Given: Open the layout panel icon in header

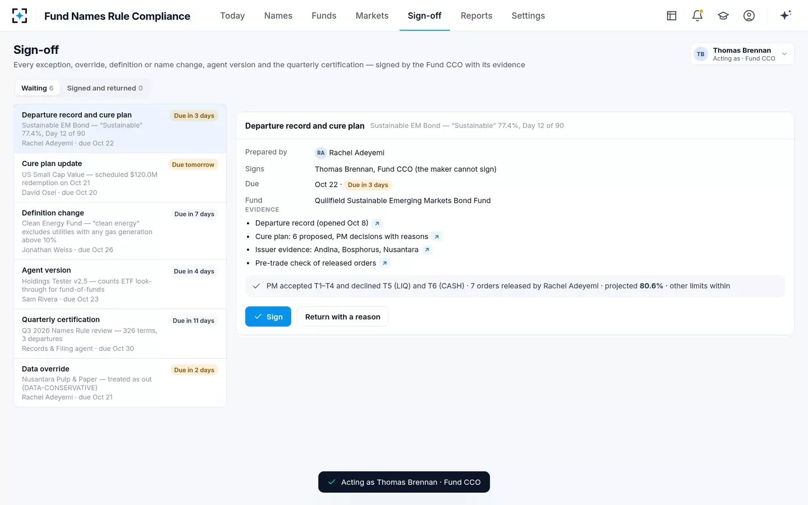Looking at the screenshot, I should pos(672,16).
